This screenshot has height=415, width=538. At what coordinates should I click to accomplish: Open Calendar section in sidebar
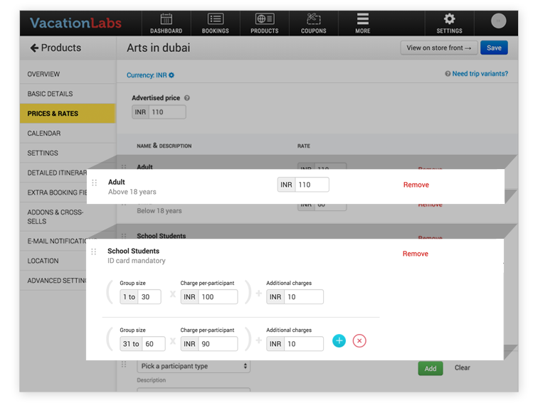tap(67, 134)
